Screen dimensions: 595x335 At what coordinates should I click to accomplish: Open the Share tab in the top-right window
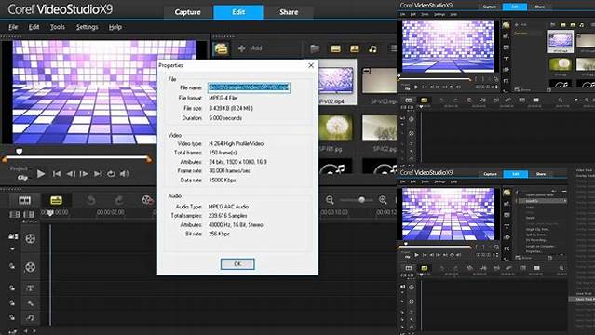click(539, 7)
